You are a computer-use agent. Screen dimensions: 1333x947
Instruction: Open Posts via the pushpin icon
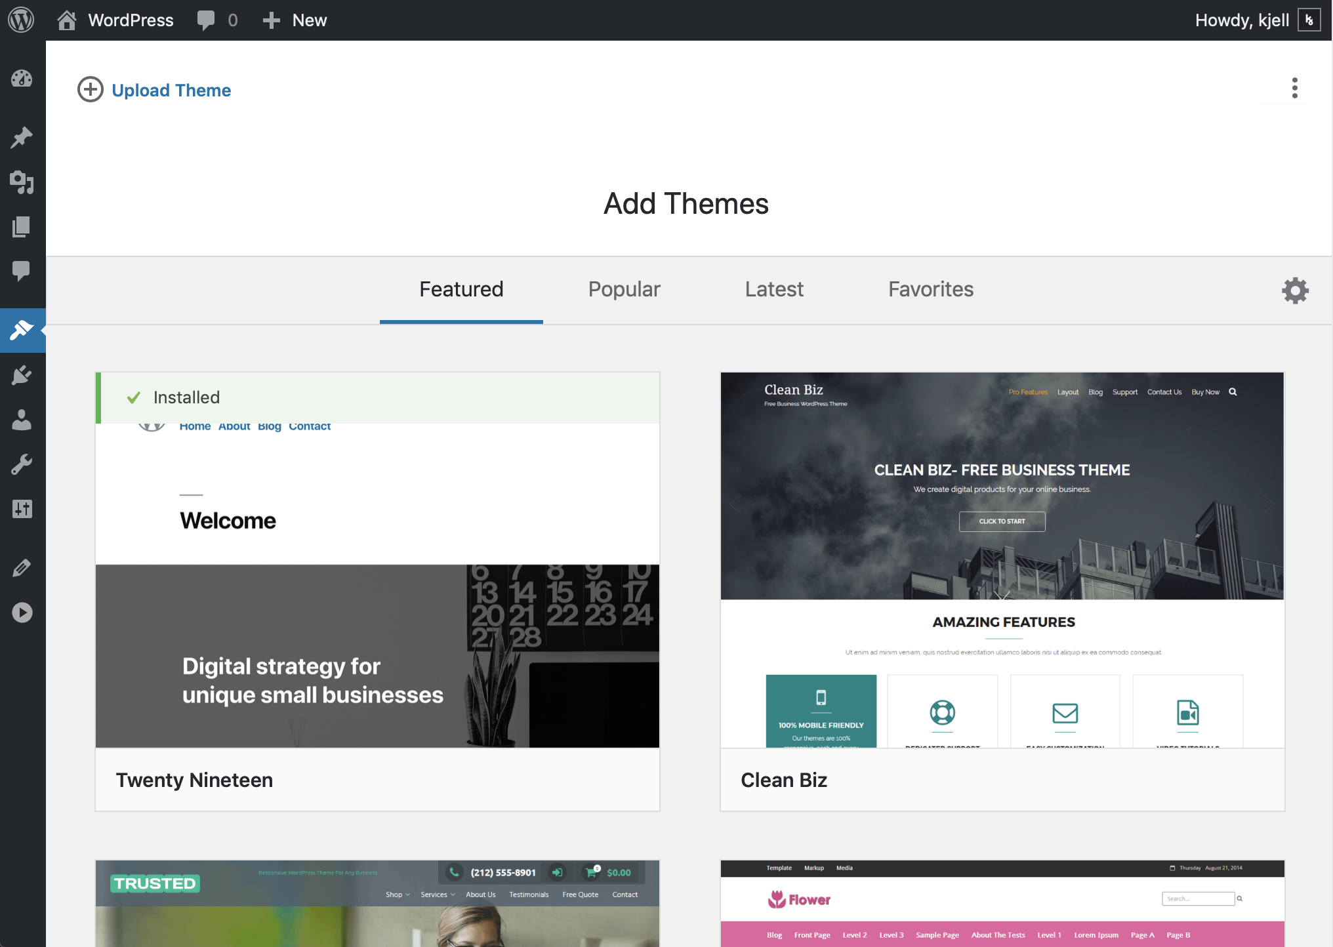point(22,137)
